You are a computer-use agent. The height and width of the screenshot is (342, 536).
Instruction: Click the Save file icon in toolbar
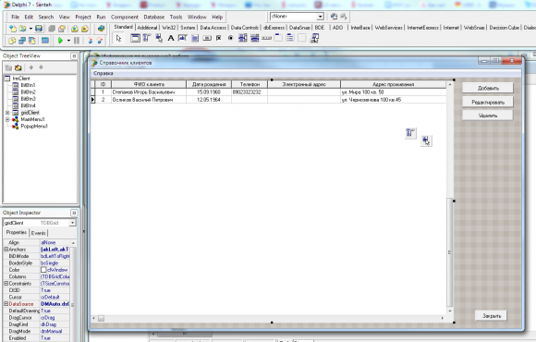(39, 29)
